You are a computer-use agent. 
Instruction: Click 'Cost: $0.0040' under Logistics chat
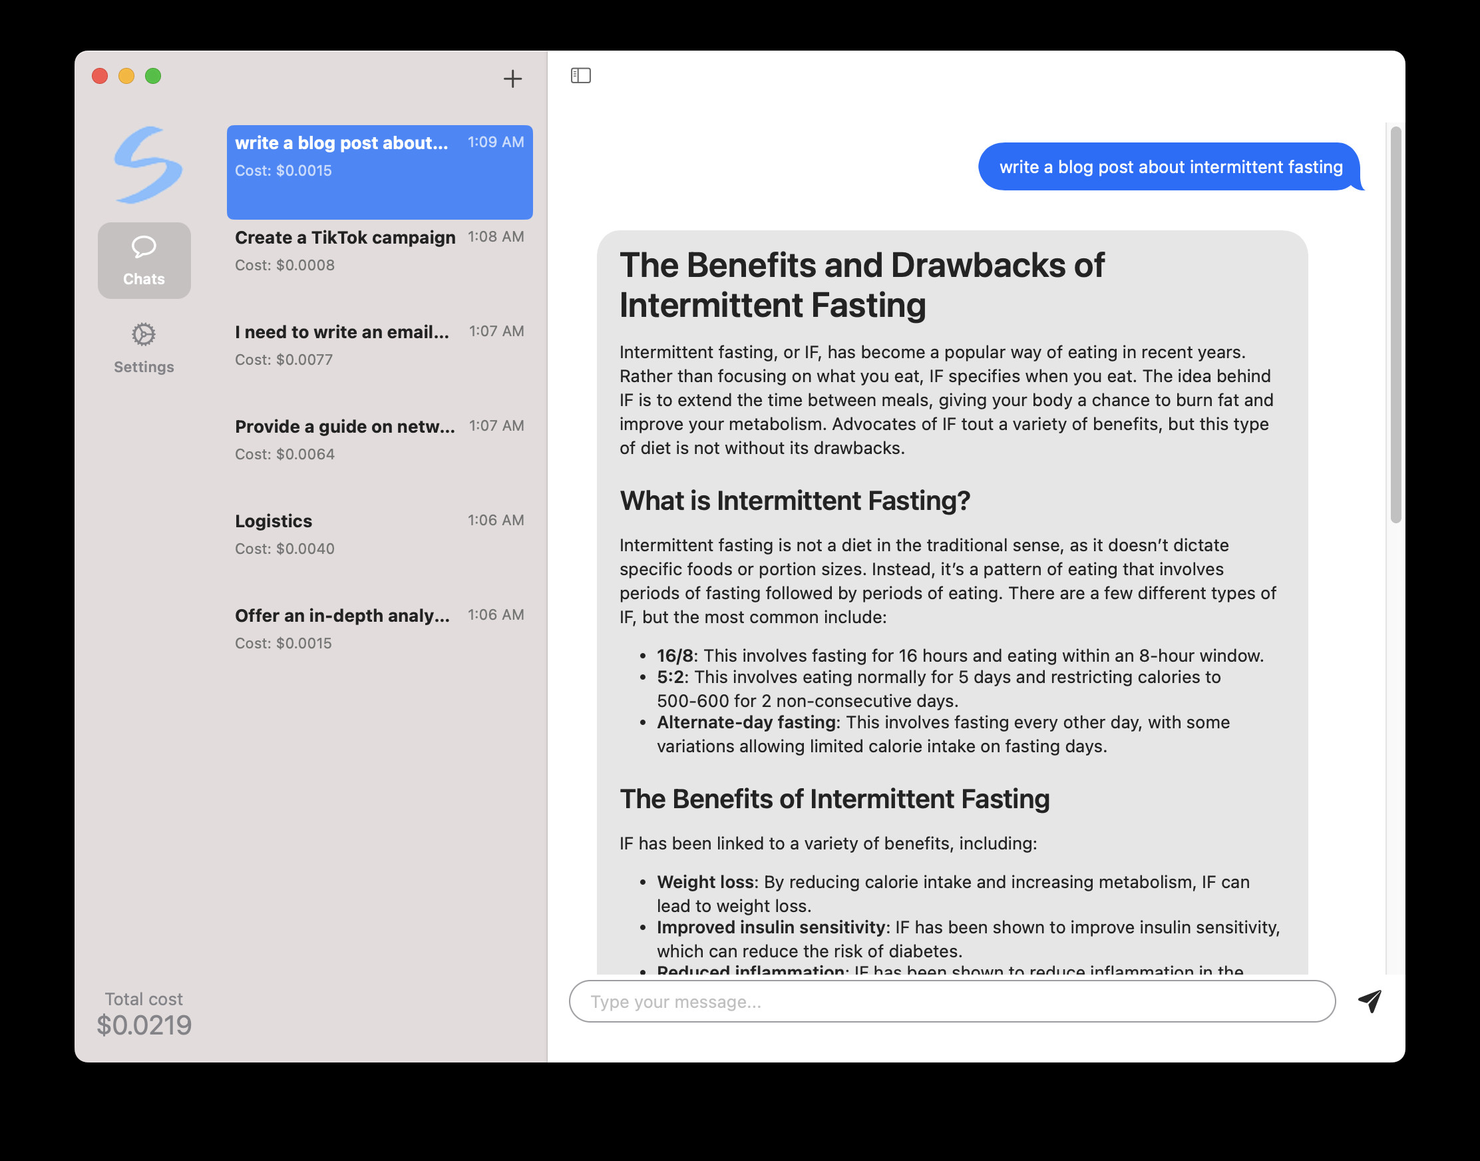point(285,549)
